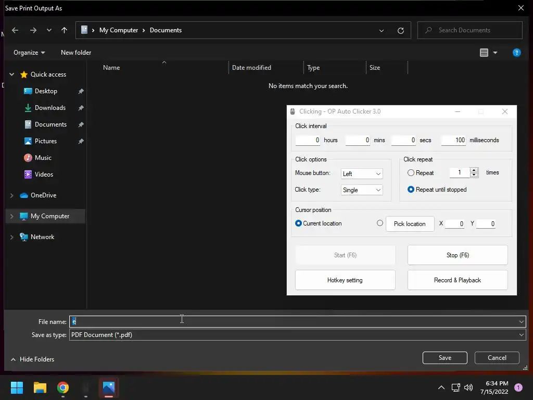Collapse the Quick access tree
The height and width of the screenshot is (400, 533).
11,74
